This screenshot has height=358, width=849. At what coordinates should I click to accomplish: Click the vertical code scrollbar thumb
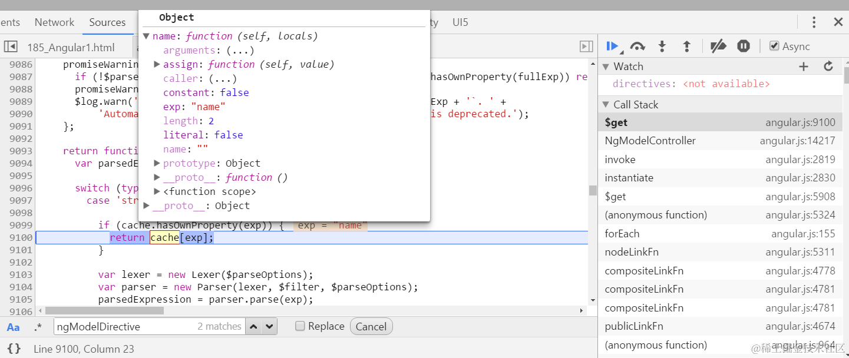click(x=593, y=190)
